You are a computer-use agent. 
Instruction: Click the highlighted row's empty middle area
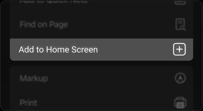[135, 49]
